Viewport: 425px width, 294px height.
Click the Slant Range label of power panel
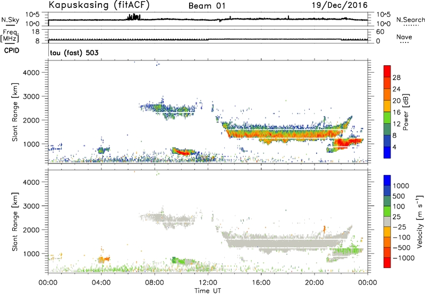(15, 112)
